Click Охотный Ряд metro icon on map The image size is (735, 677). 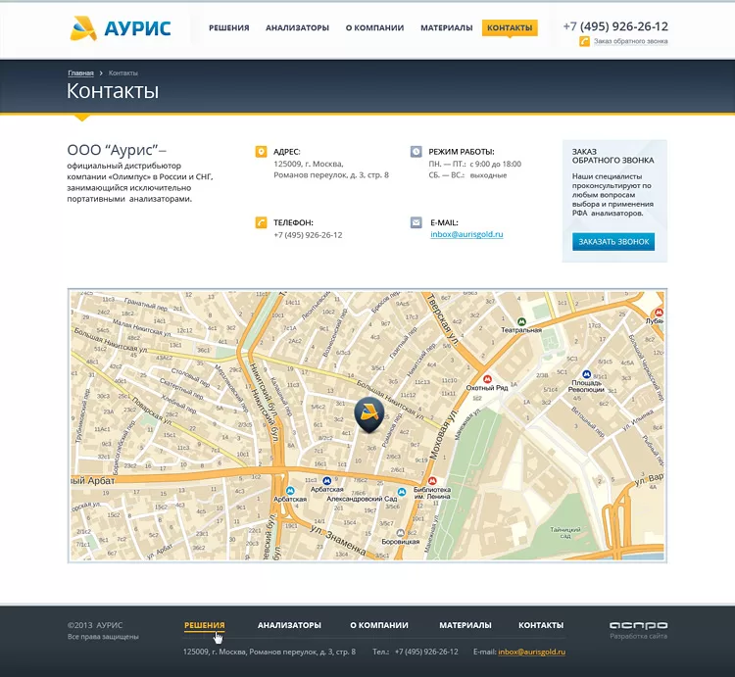coord(487,379)
